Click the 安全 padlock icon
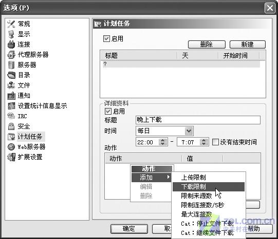 tap(11, 126)
